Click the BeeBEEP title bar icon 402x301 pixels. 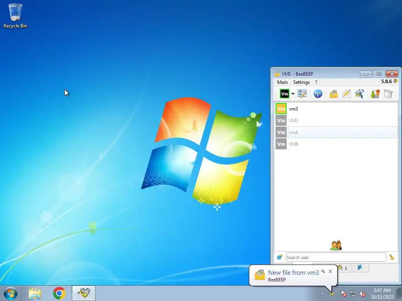click(277, 74)
